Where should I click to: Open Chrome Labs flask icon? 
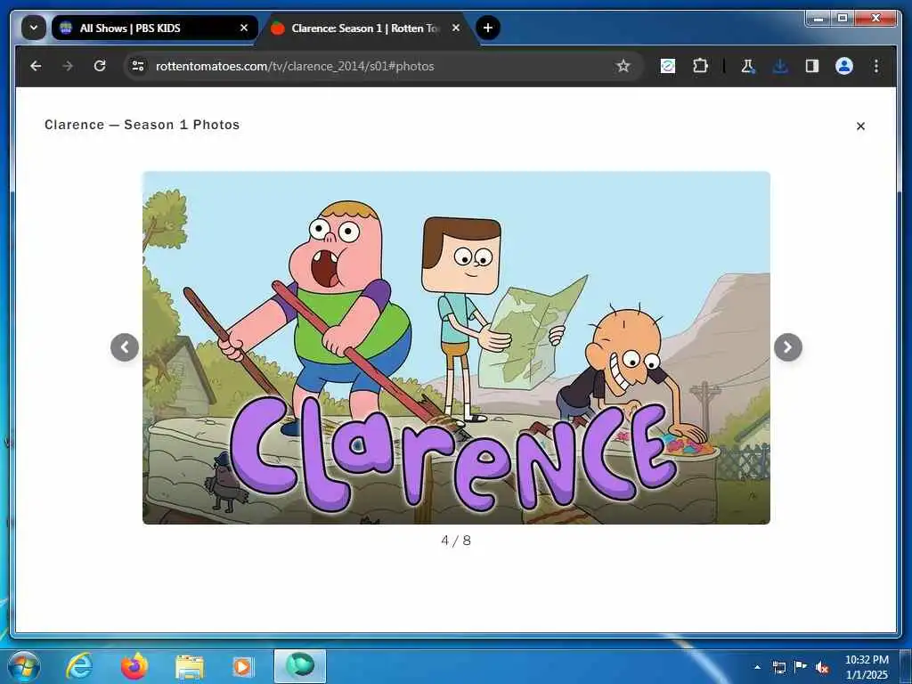click(748, 66)
